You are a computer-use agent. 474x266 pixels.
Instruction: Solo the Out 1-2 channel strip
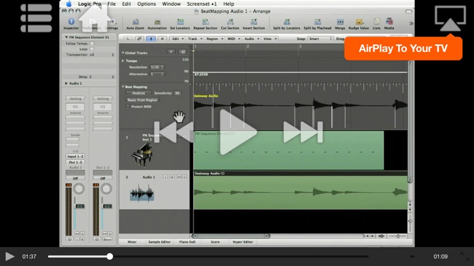(x=110, y=234)
